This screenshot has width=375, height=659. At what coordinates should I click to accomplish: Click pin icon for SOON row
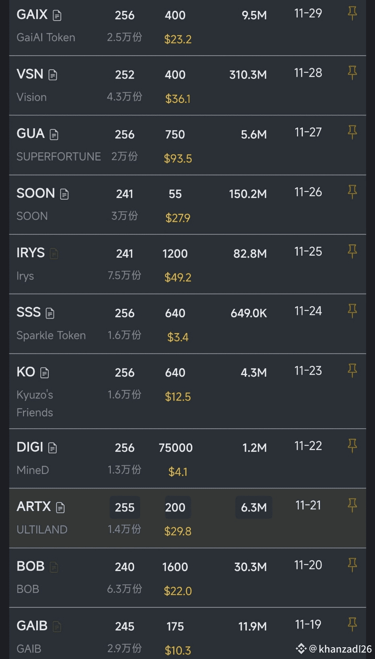(352, 192)
